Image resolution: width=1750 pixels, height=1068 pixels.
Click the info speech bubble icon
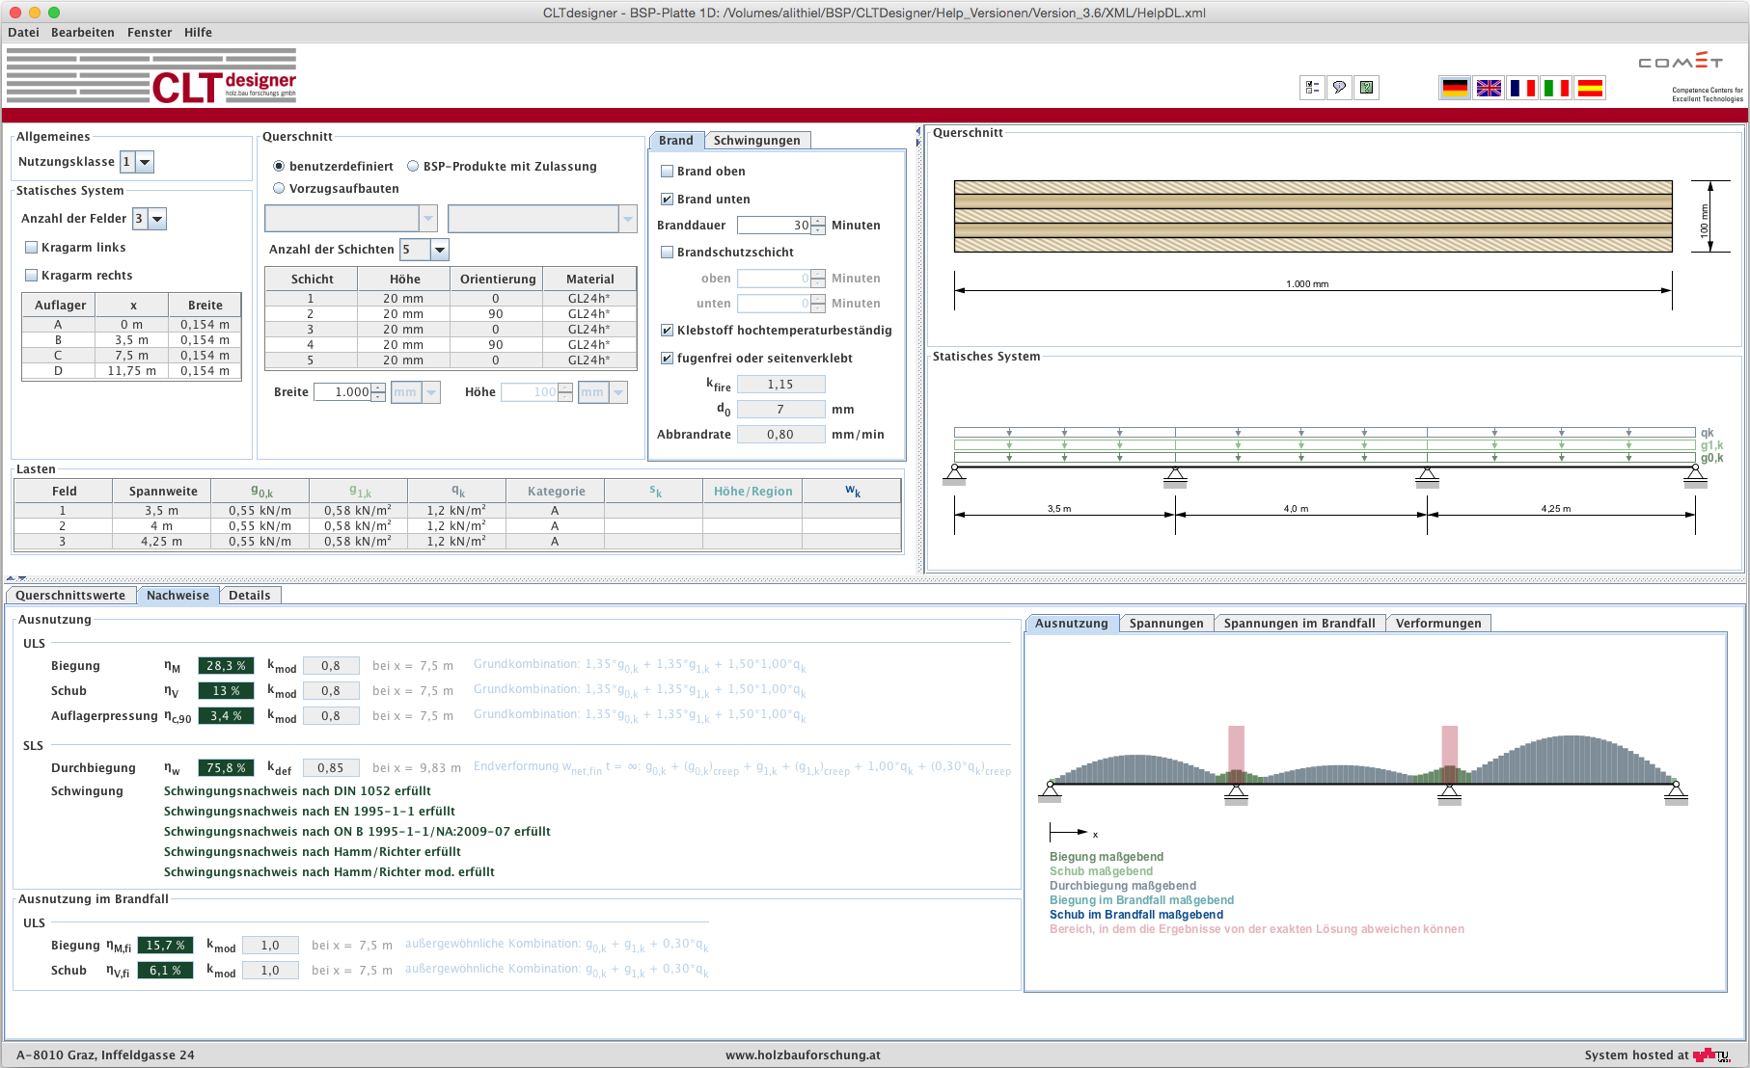point(1339,88)
